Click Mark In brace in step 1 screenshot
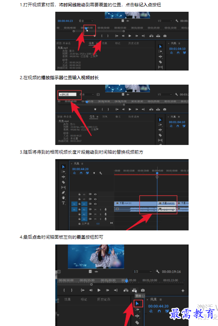218x326 pixels. click(x=102, y=36)
